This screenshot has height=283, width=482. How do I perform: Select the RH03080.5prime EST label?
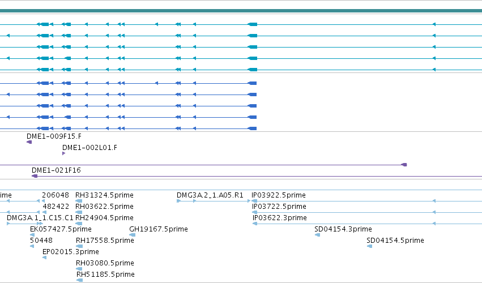105,263
